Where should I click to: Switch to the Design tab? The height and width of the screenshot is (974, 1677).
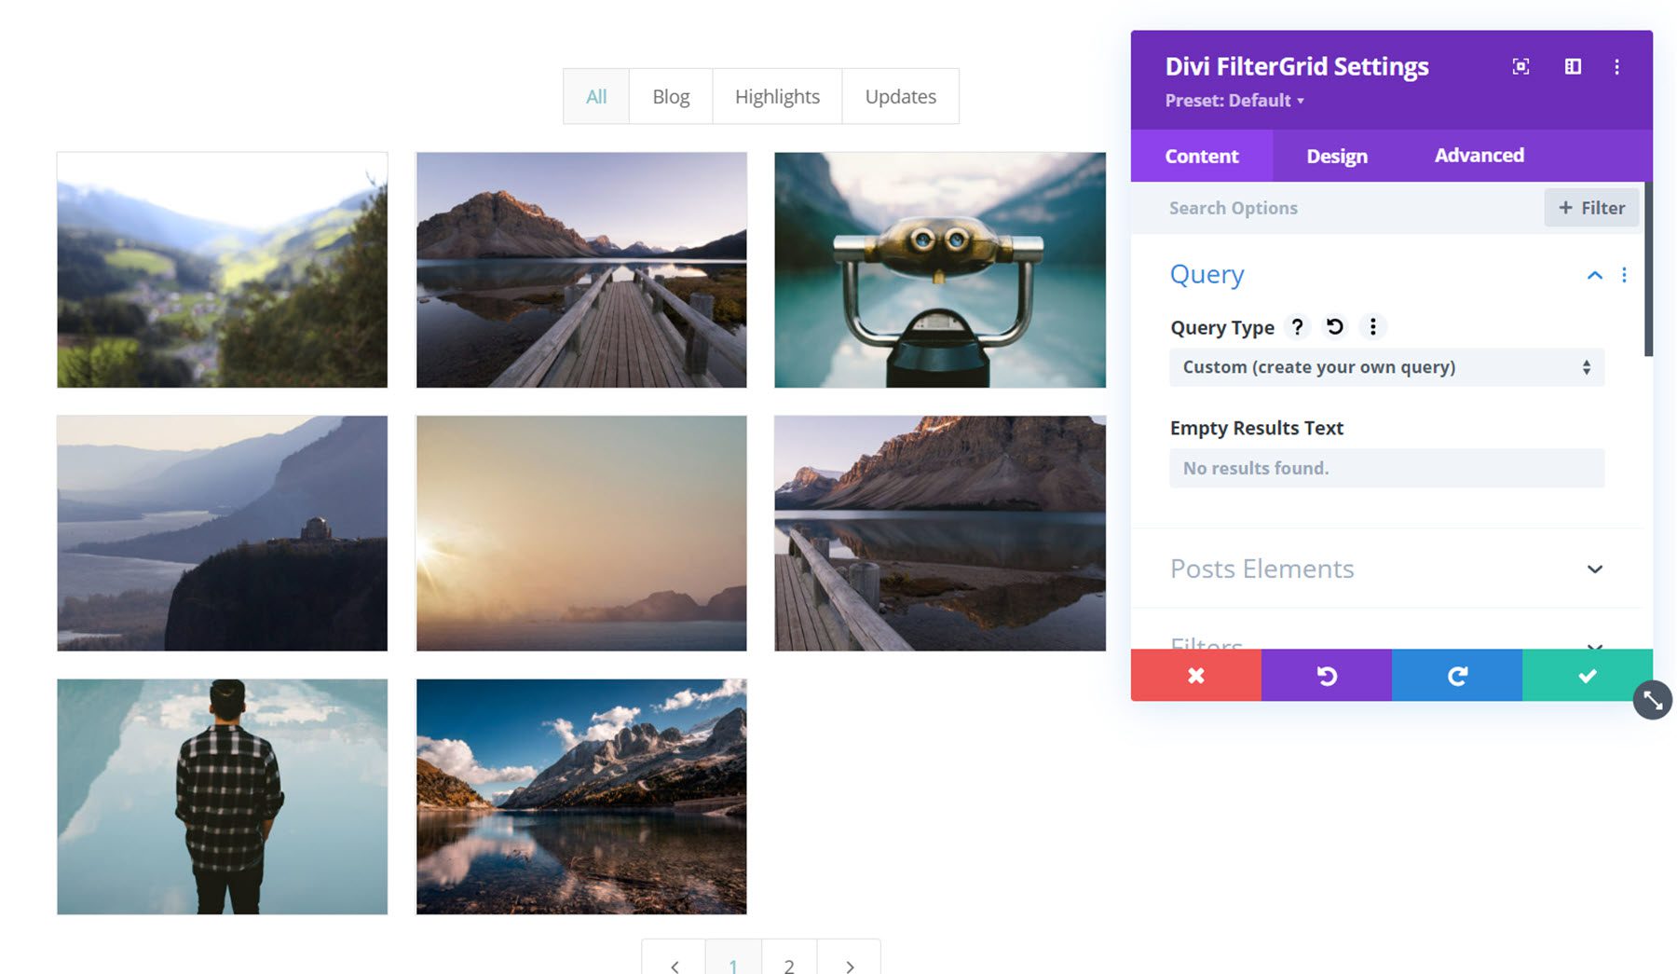click(x=1337, y=156)
